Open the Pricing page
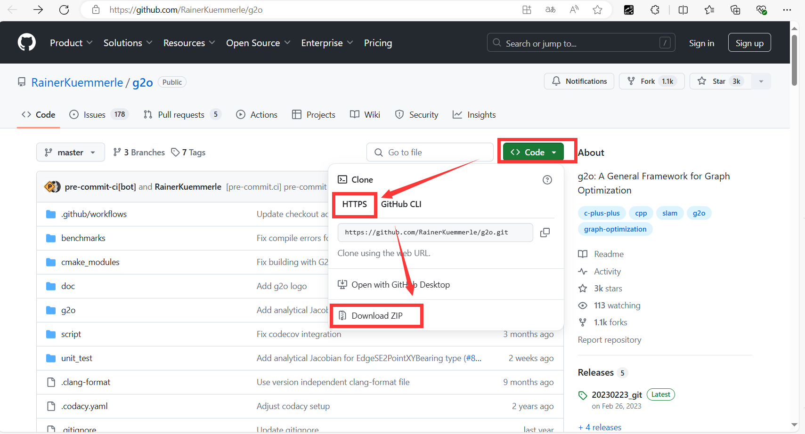This screenshot has height=434, width=805. pos(378,43)
